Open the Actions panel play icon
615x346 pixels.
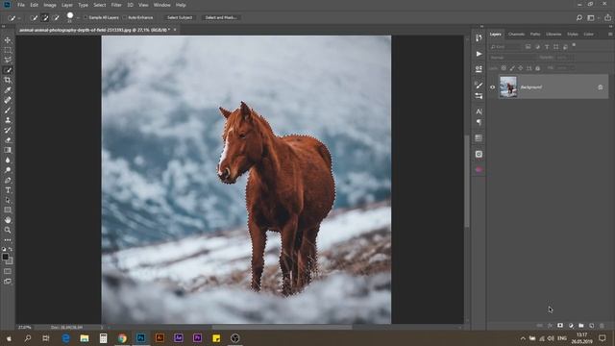point(479,54)
